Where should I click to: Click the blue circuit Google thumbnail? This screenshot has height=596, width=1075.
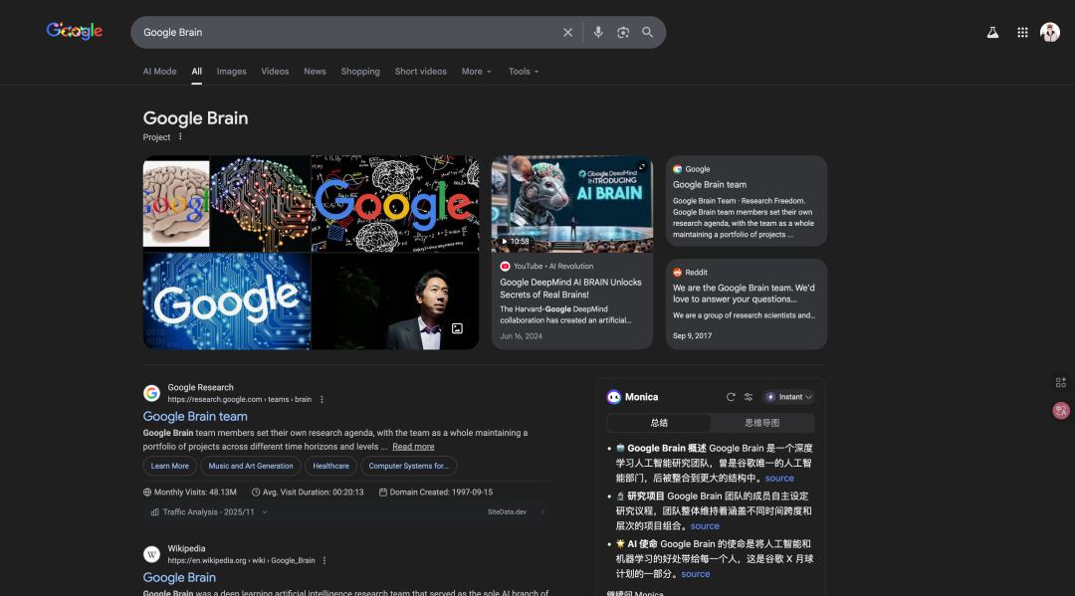click(x=226, y=301)
